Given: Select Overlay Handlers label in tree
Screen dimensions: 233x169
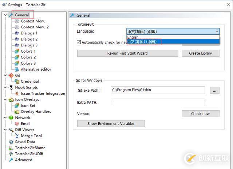Looking at the screenshot, I should 36,112.
